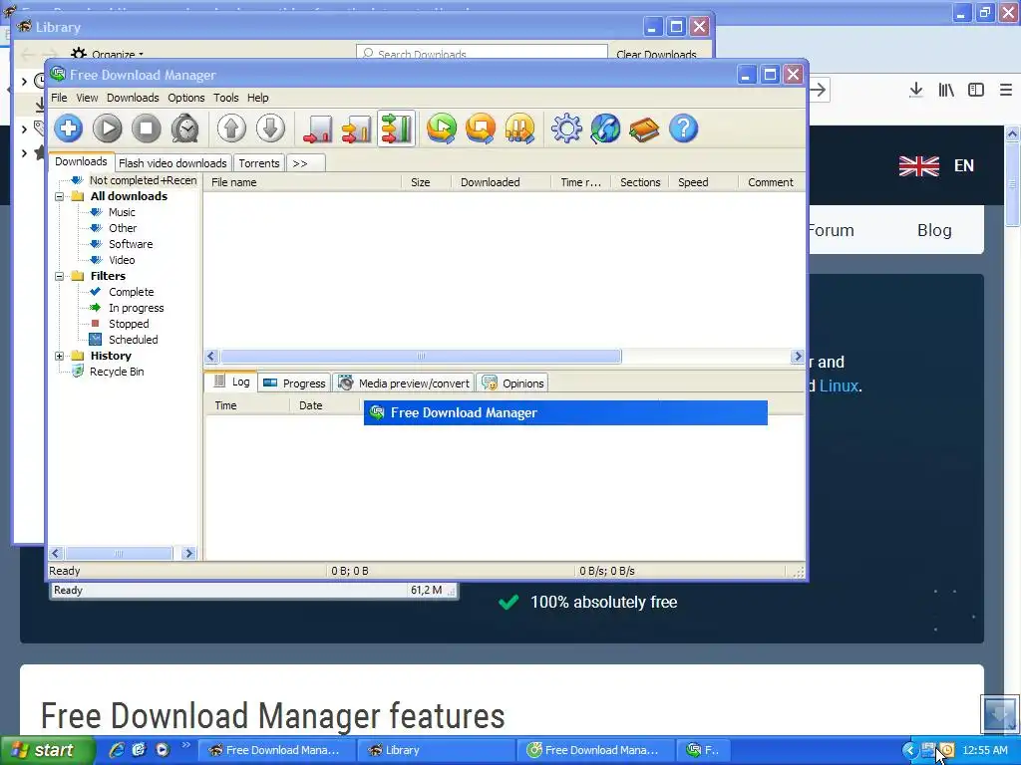1021x765 pixels.
Task: Sort by the Speed column header
Action: pos(704,182)
